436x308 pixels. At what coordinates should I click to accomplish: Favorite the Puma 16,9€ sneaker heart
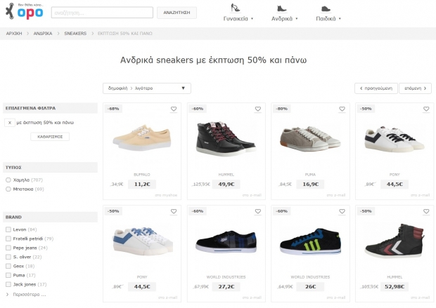pyautogui.click(x=342, y=109)
